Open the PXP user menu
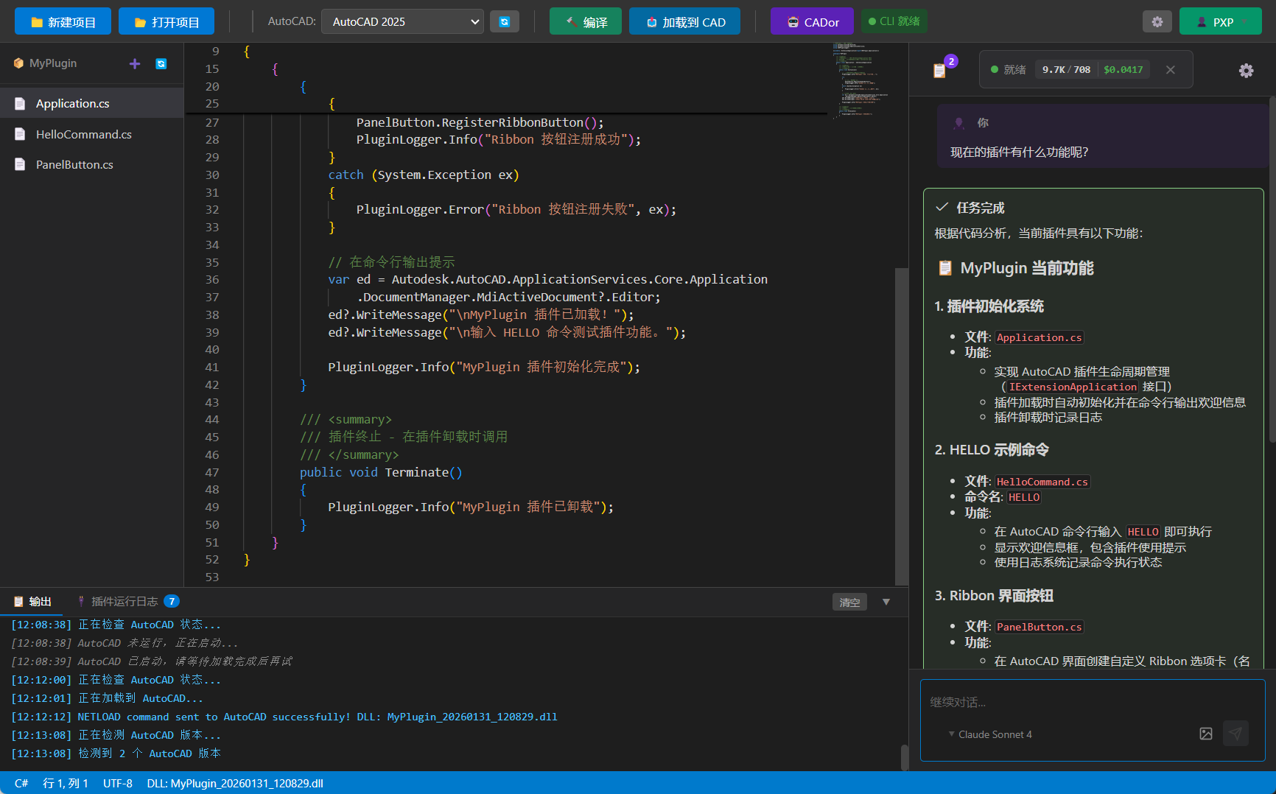1276x794 pixels. pos(1220,22)
